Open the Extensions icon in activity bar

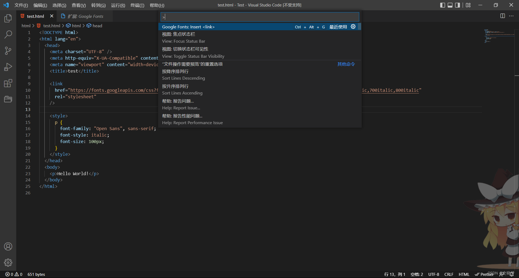[x=8, y=83]
